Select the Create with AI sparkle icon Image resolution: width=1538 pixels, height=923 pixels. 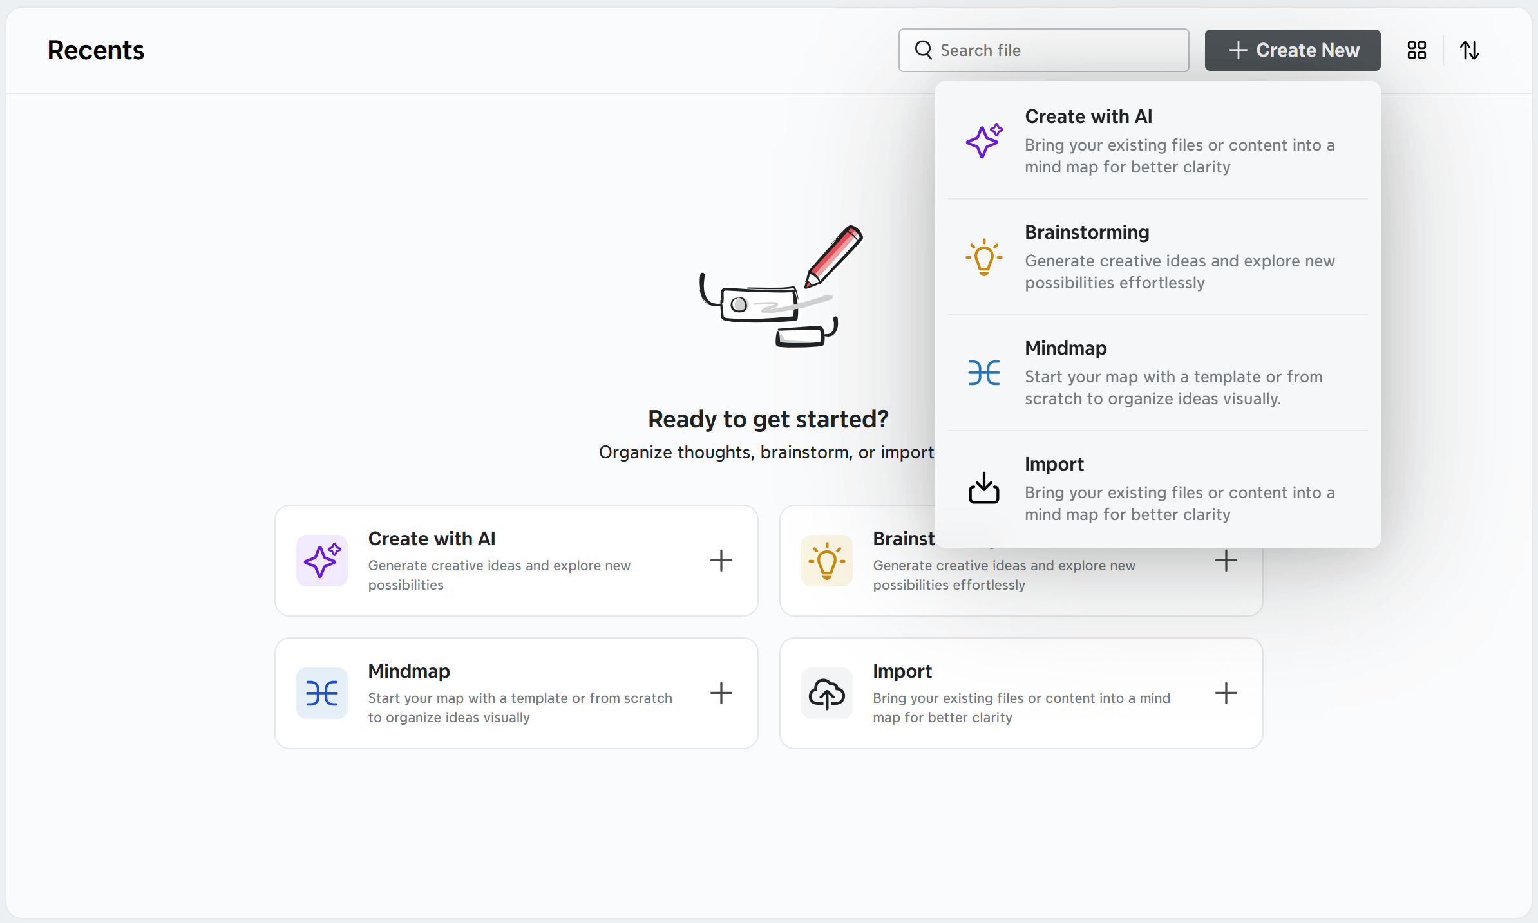pos(983,140)
